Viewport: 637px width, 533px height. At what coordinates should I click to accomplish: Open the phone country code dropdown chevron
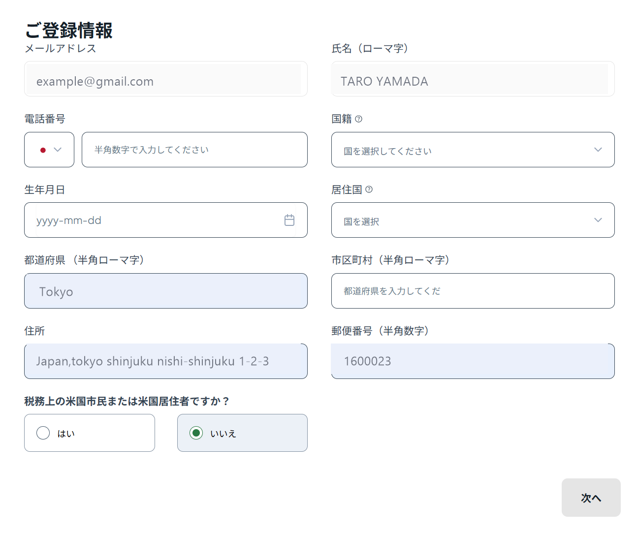point(58,150)
